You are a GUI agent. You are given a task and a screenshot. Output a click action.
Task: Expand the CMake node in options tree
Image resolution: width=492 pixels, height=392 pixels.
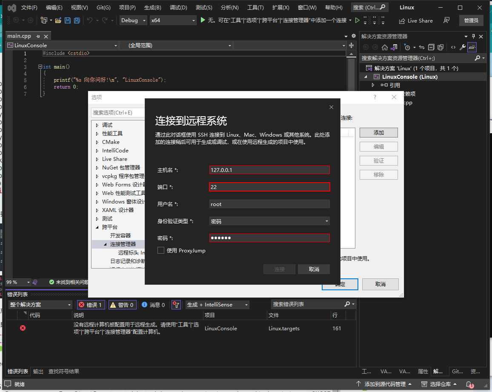coord(97,142)
